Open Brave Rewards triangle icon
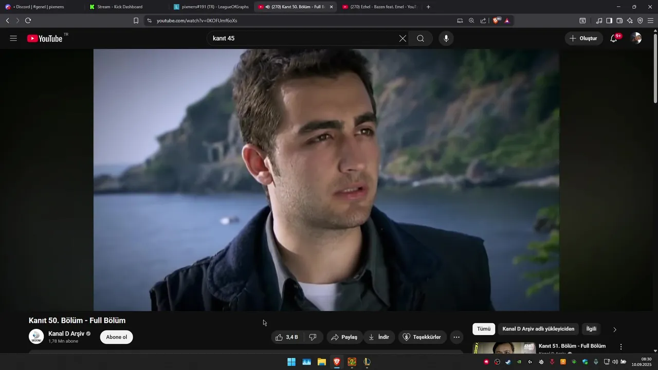658x370 pixels. coord(507,21)
